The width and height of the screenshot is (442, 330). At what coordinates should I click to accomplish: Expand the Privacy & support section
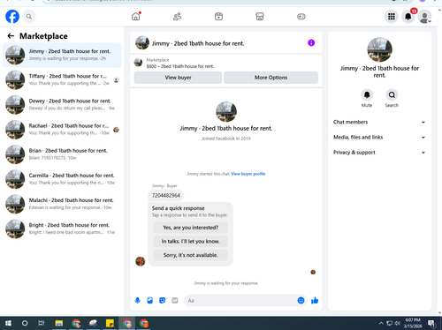379,153
